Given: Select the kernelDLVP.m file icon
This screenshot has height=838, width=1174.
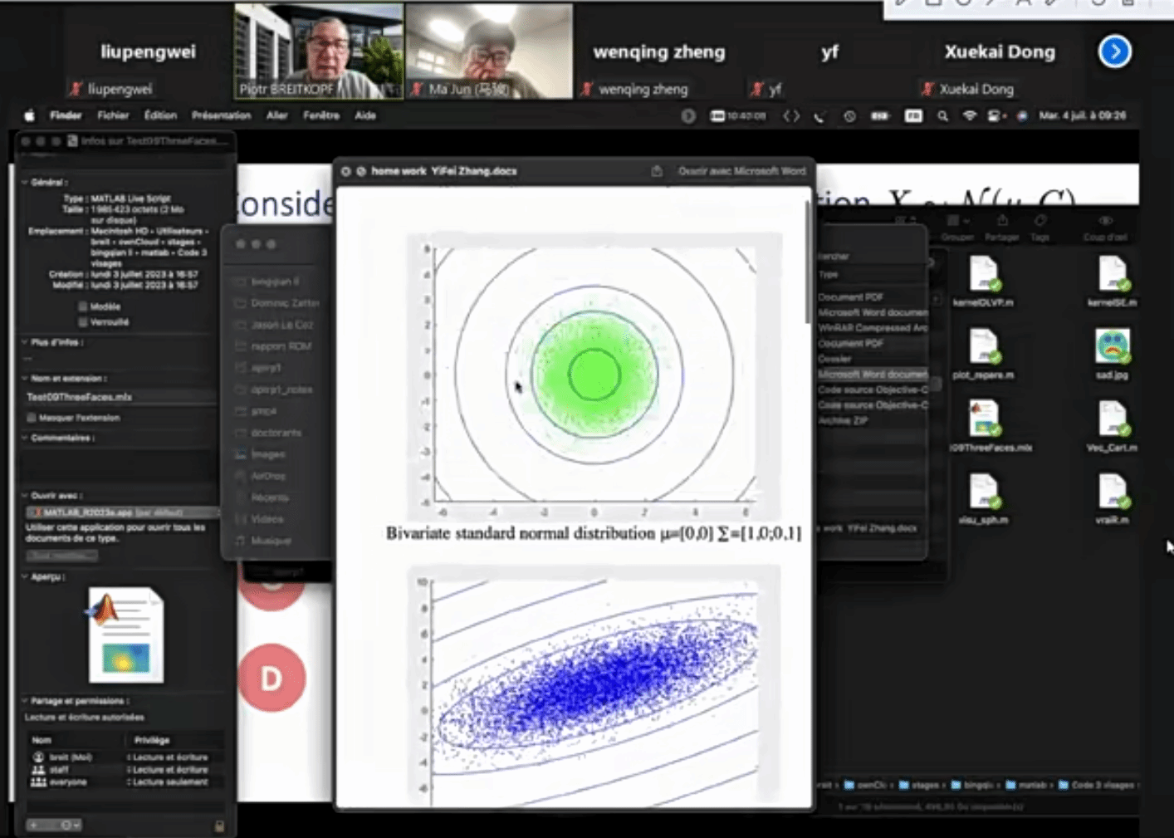Looking at the screenshot, I should pyautogui.click(x=983, y=275).
